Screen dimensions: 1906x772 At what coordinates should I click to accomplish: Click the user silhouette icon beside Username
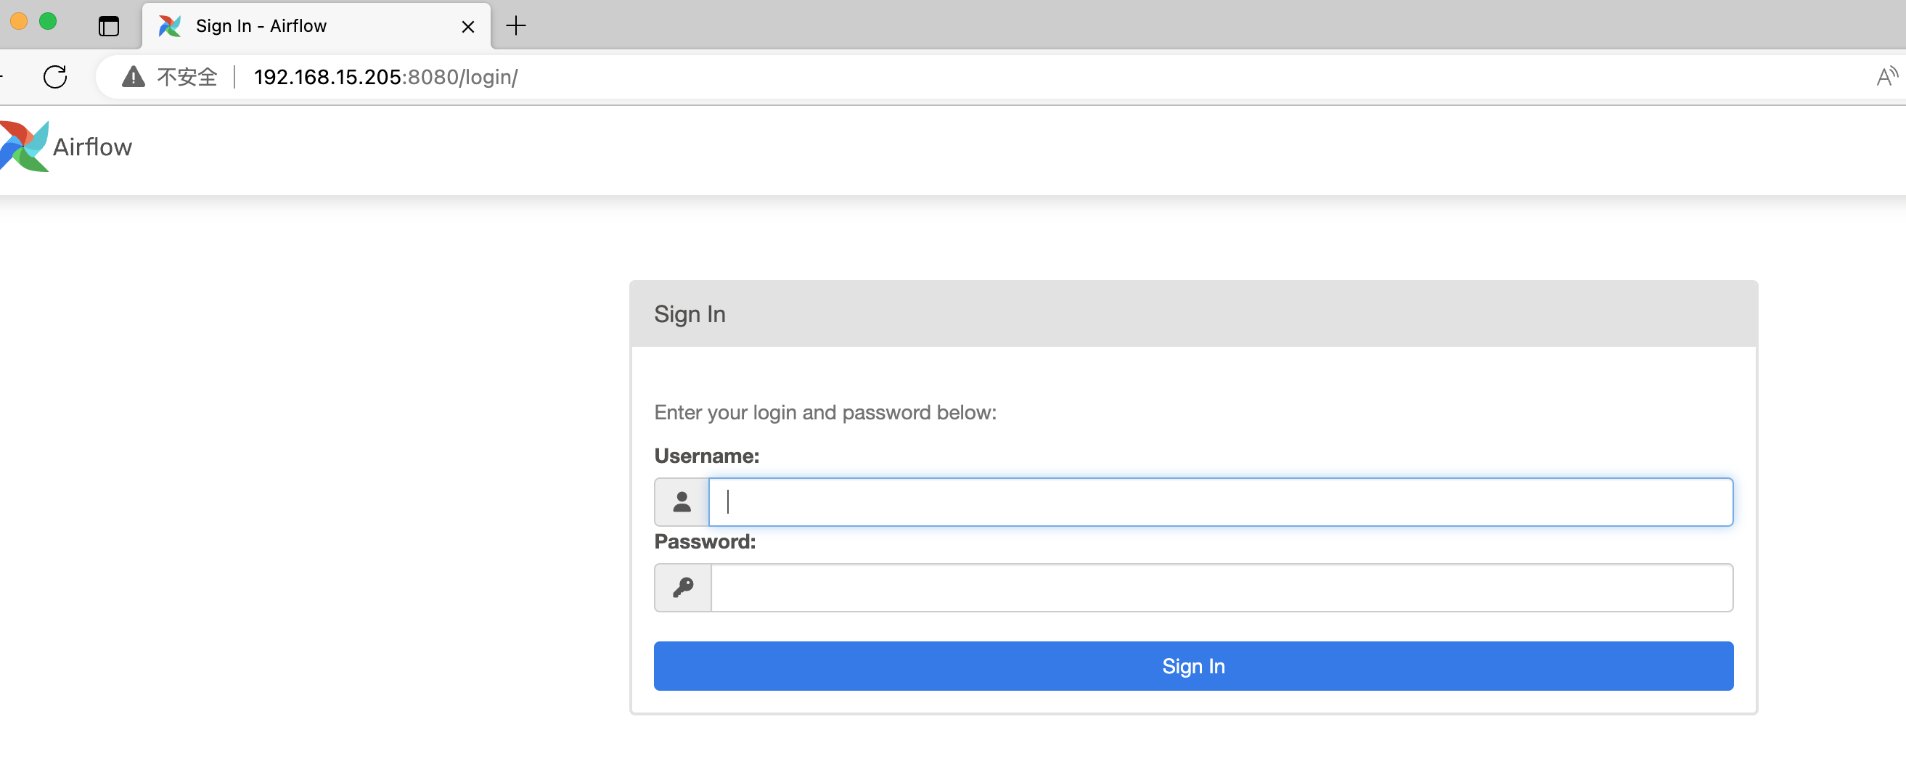(682, 502)
